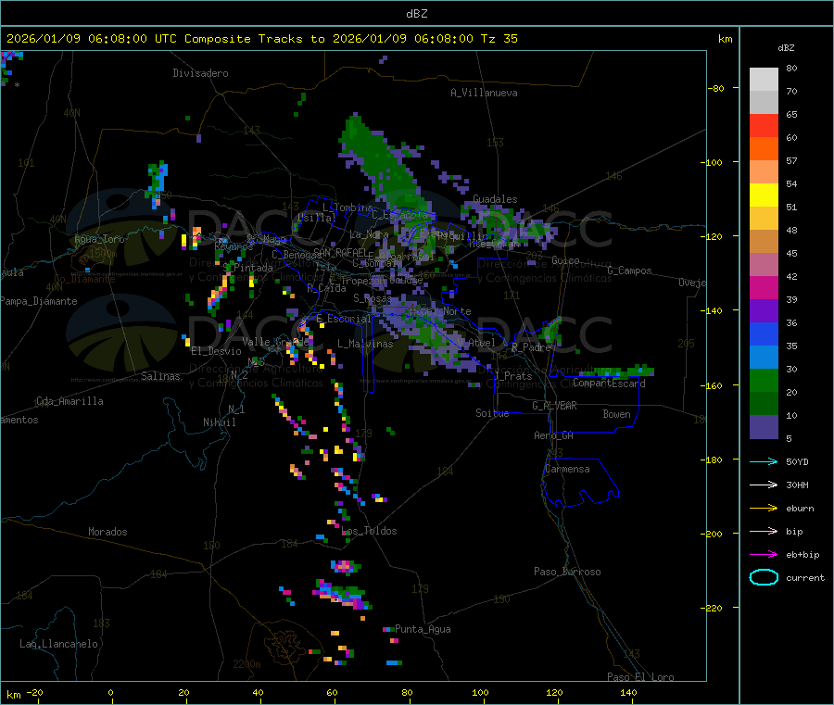834x705 pixels.
Task: Click the 'Tz 35' value in the header
Action: tap(499, 39)
